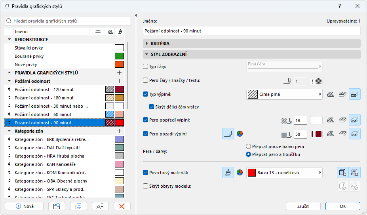The image size is (367, 215).
Task: Uncheck Pero pozadí výplní checkbox
Action: (x=146, y=134)
